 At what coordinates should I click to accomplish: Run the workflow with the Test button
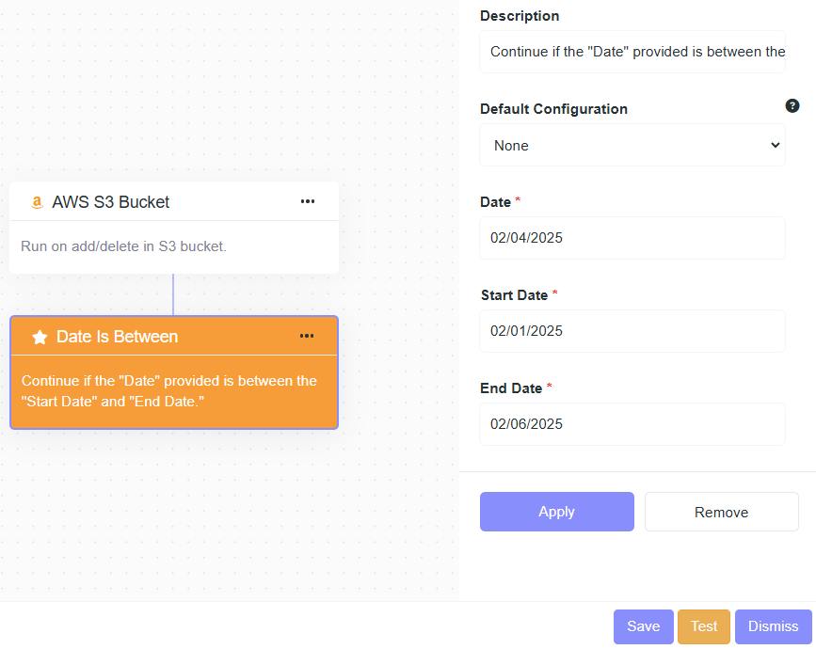click(704, 626)
